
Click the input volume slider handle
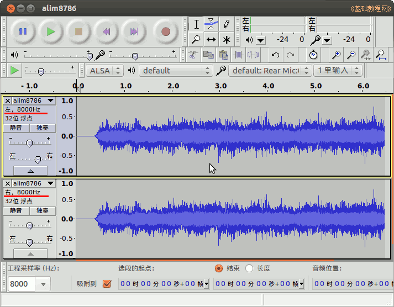click(x=135, y=56)
